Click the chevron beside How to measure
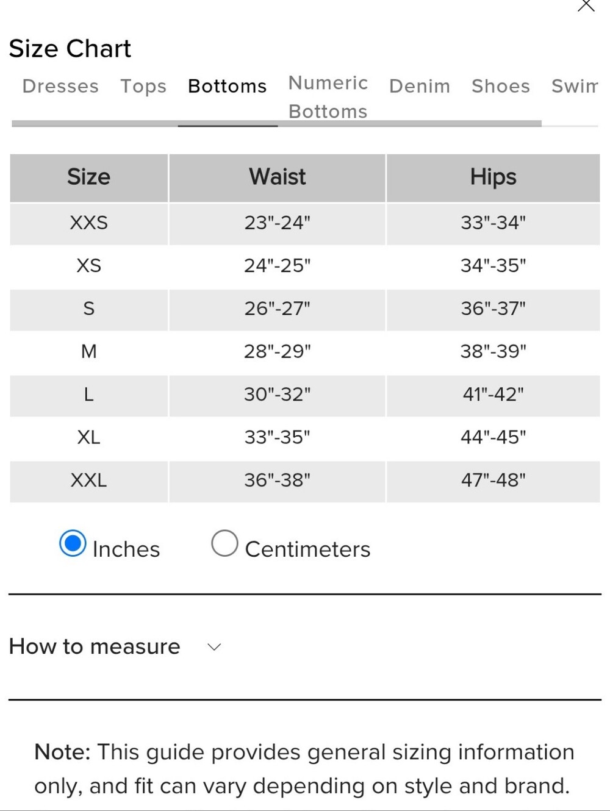The height and width of the screenshot is (811, 610). pos(214,647)
